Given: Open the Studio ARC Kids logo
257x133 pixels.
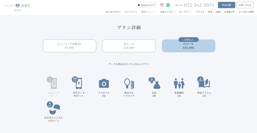Looking at the screenshot, I should pyautogui.click(x=17, y=7).
